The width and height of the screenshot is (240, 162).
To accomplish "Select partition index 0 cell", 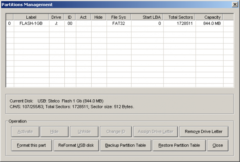I will click(10, 24).
